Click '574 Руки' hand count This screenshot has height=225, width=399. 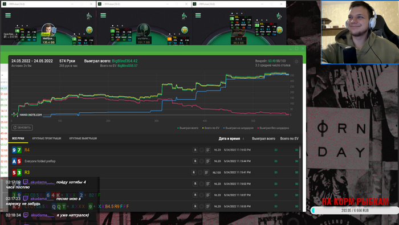pyautogui.click(x=67, y=61)
